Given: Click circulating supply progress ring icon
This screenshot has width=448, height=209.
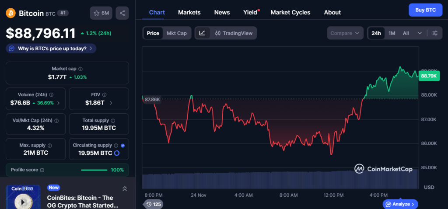Looking at the screenshot, I should coord(116,153).
